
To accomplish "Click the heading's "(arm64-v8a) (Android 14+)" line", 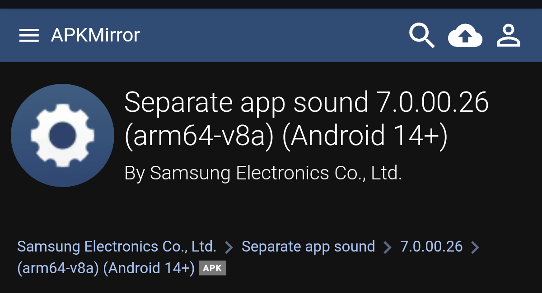I will click(x=285, y=136).
